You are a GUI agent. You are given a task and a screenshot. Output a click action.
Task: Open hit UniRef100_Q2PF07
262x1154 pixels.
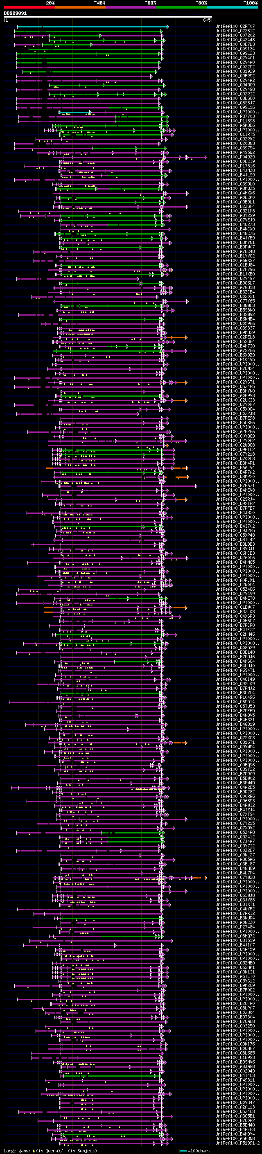[x=235, y=27]
